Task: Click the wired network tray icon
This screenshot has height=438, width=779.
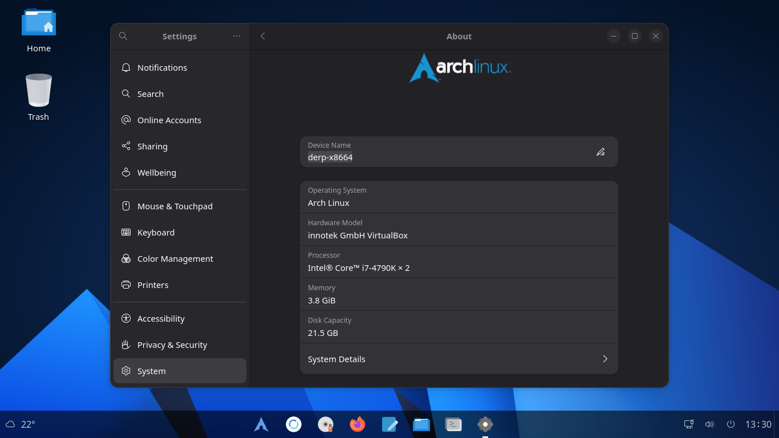Action: 689,424
